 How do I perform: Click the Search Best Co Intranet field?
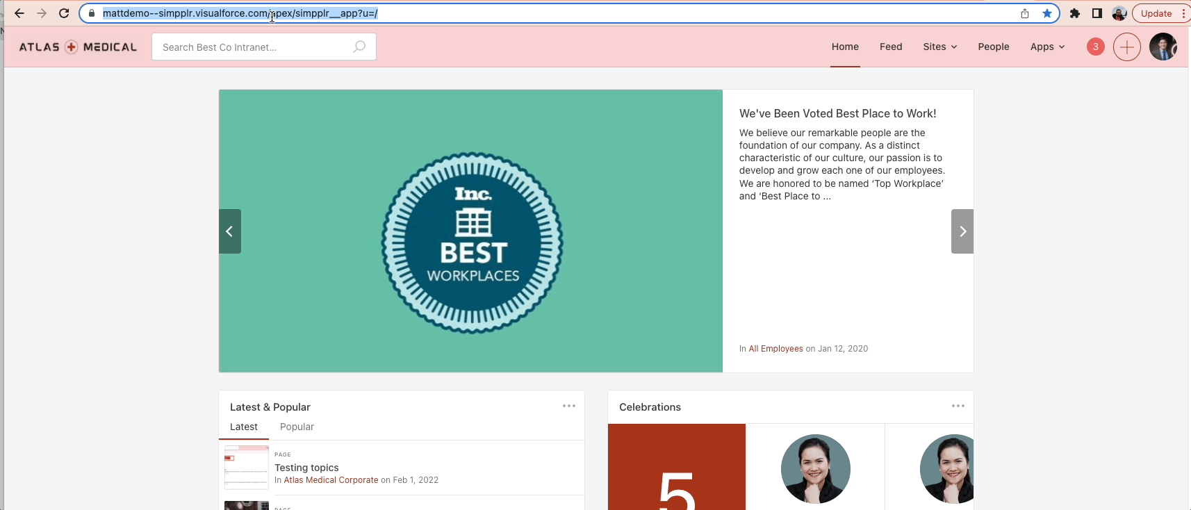[x=264, y=47]
